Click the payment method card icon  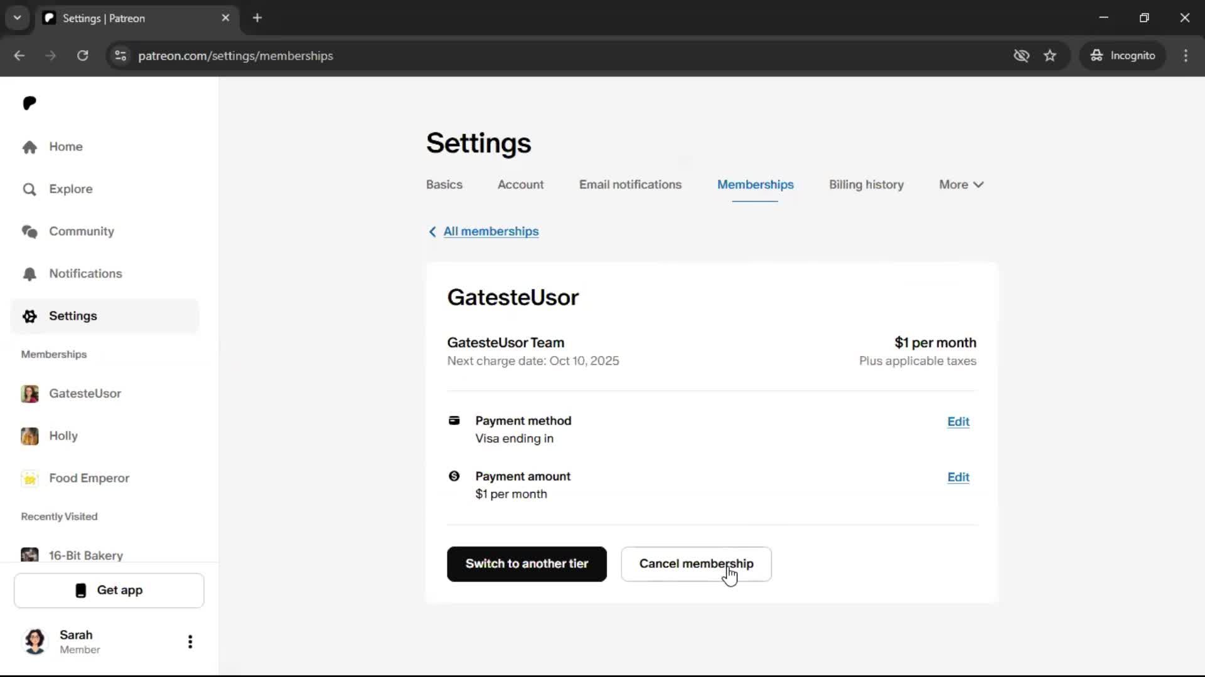pyautogui.click(x=454, y=421)
